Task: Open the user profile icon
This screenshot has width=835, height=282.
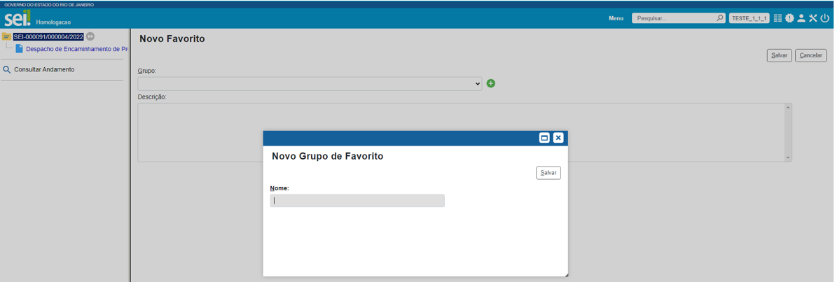Action: 801,18
